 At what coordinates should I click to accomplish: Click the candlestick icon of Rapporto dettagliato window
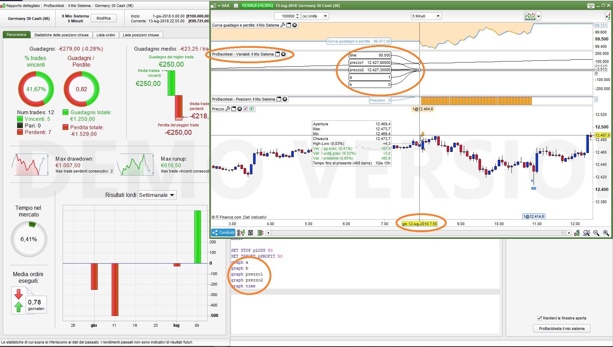3,6
